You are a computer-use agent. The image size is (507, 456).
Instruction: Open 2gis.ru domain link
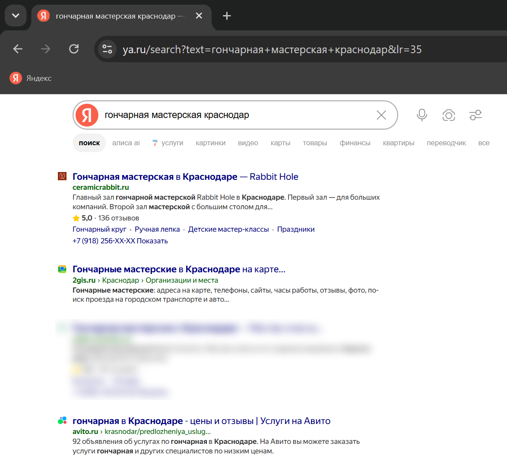(x=84, y=280)
